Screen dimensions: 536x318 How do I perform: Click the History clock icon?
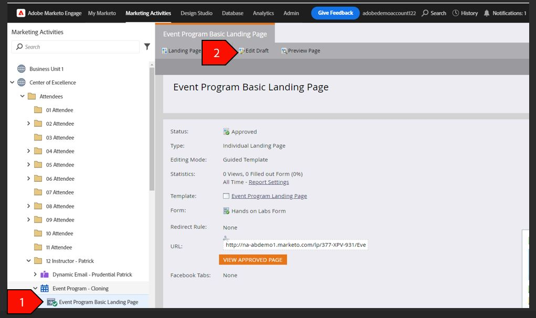pos(455,13)
